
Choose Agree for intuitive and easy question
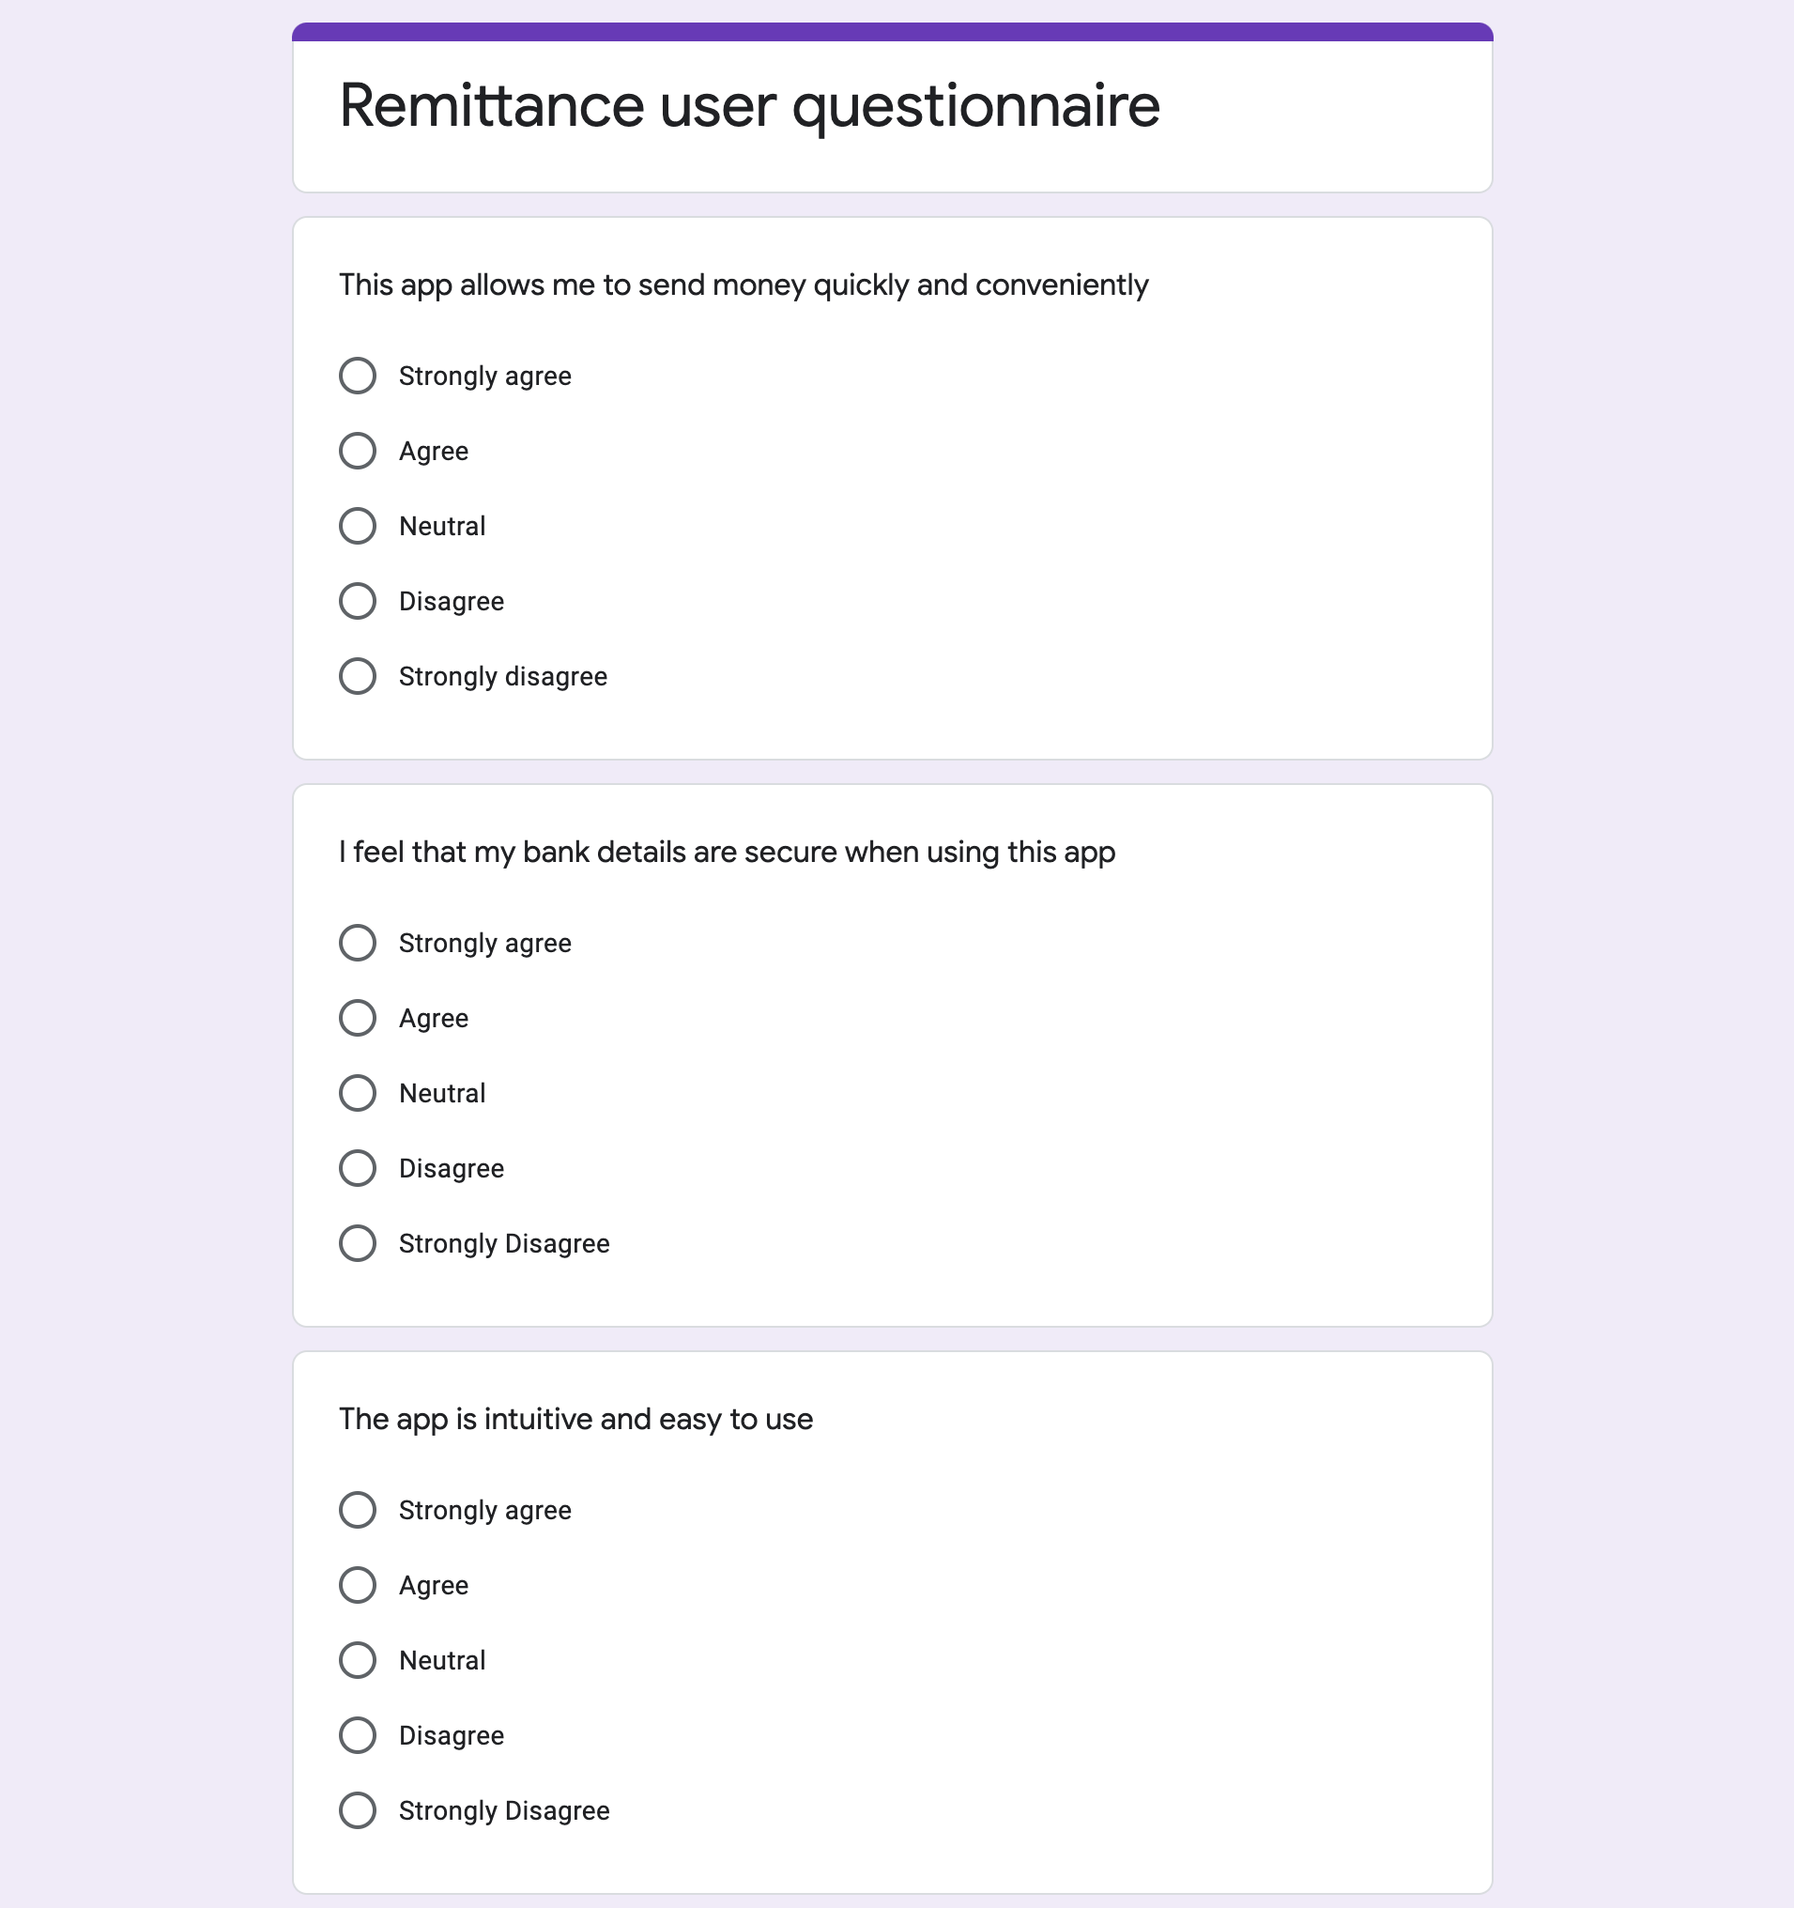[357, 1586]
